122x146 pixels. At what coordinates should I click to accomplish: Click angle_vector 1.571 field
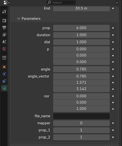(81, 83)
